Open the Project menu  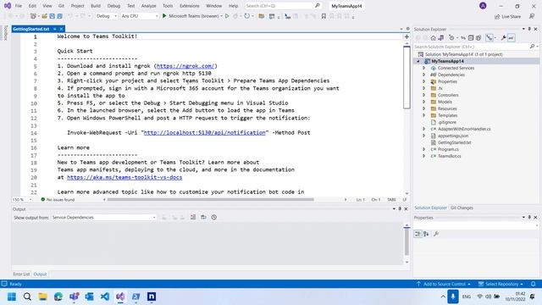pos(77,6)
